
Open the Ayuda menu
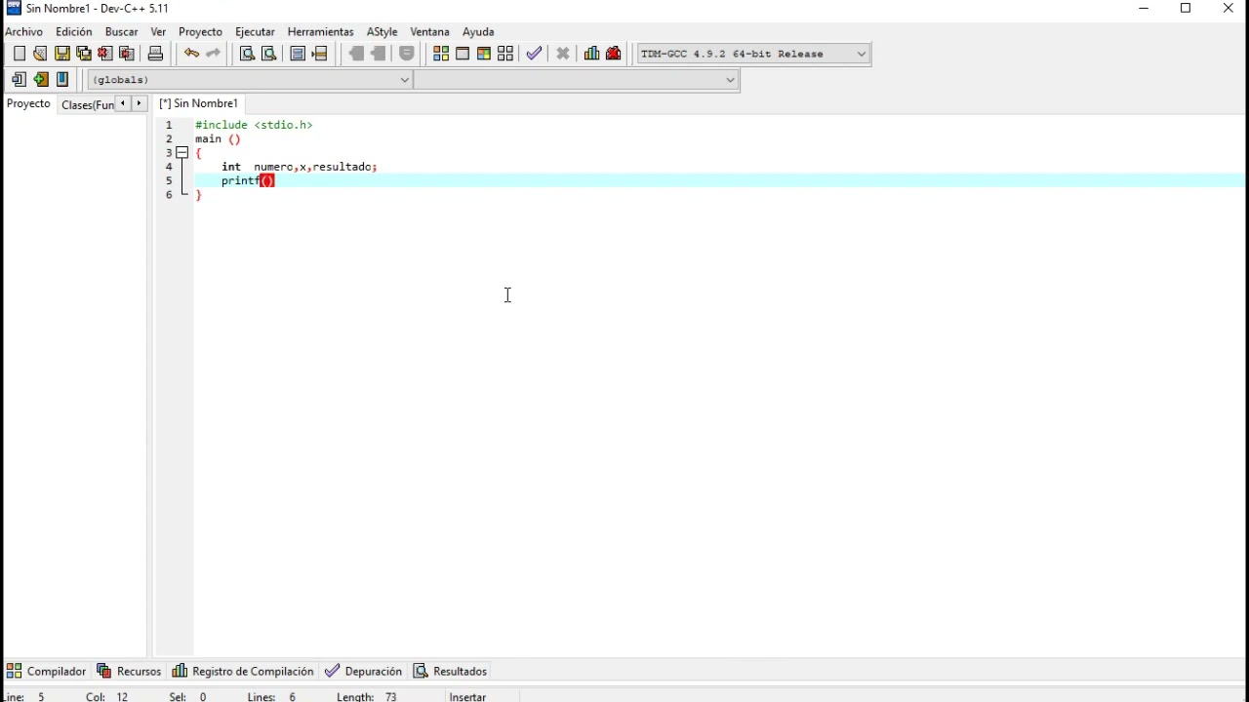pos(478,32)
